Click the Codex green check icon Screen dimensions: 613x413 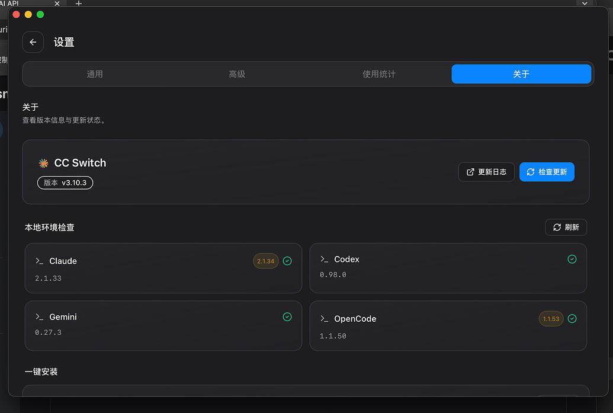572,259
